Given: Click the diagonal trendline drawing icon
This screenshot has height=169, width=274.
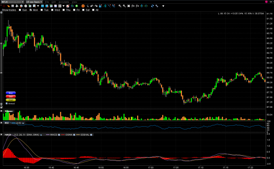Looking at the screenshot, I should point(109,6).
